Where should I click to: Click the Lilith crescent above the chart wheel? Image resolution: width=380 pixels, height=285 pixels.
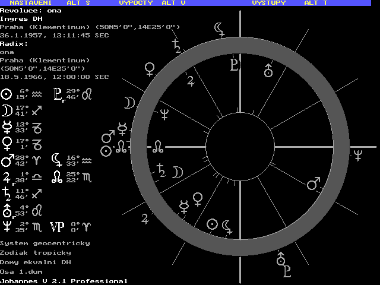(x=220, y=28)
